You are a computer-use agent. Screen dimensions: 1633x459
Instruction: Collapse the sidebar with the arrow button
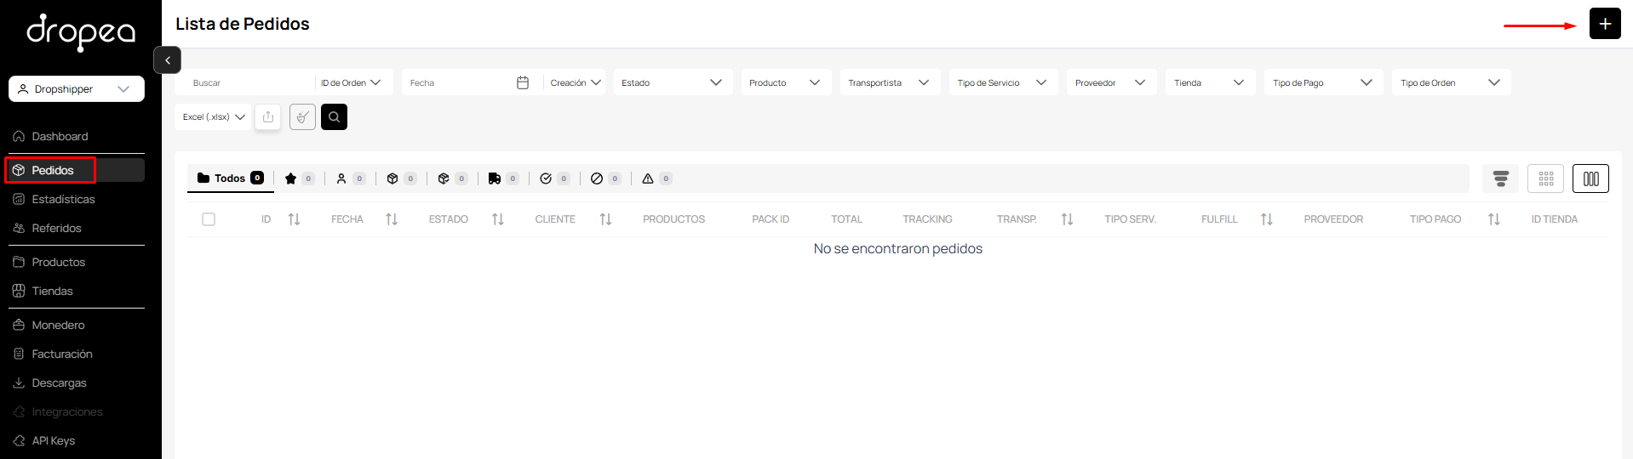click(168, 60)
